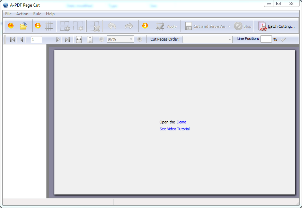
Task: Open the File menu
Action: point(8,14)
